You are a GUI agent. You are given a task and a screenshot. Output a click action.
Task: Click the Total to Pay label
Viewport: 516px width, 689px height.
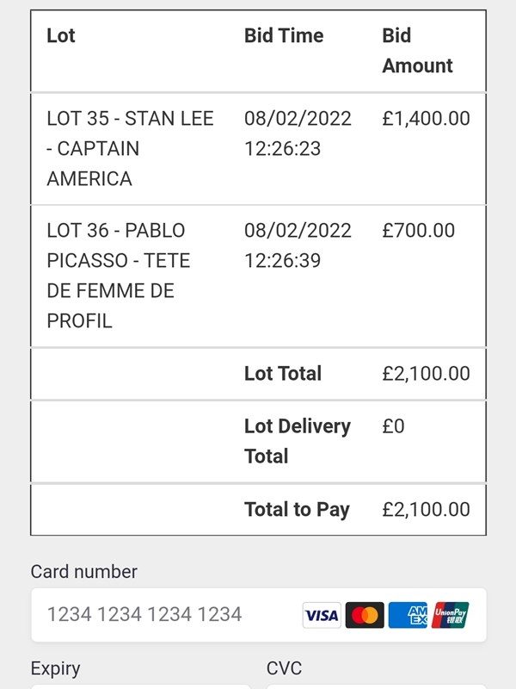(x=297, y=510)
